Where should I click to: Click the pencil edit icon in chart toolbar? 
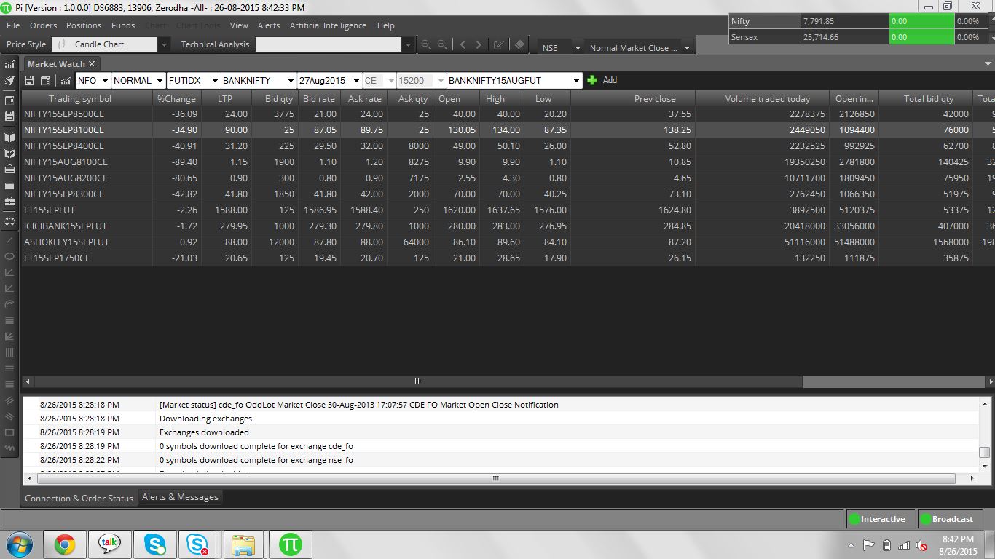click(499, 44)
